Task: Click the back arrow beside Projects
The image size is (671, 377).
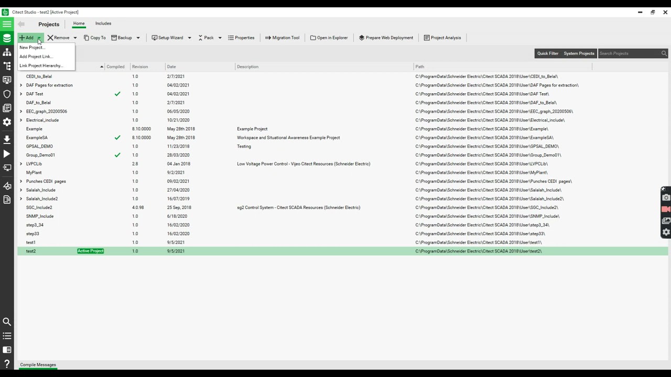Action: tap(21, 24)
